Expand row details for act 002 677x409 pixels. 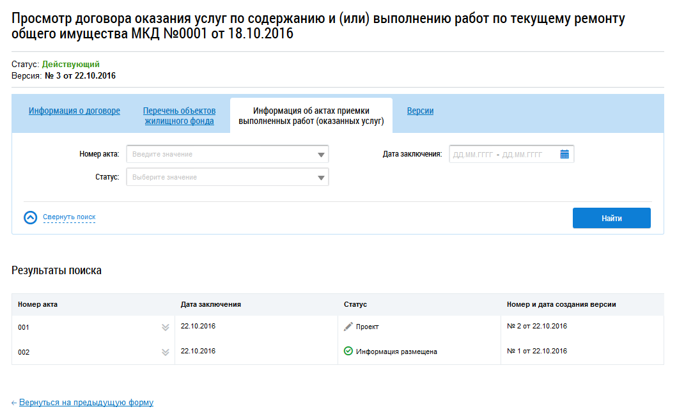(165, 352)
